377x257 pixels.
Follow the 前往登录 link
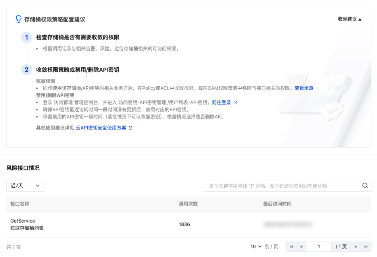(221, 103)
